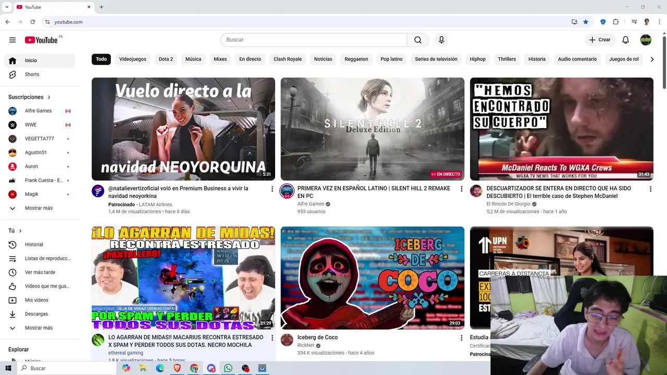The image size is (667, 375).
Task: Select the Reggaeton filter chip
Action: point(356,59)
